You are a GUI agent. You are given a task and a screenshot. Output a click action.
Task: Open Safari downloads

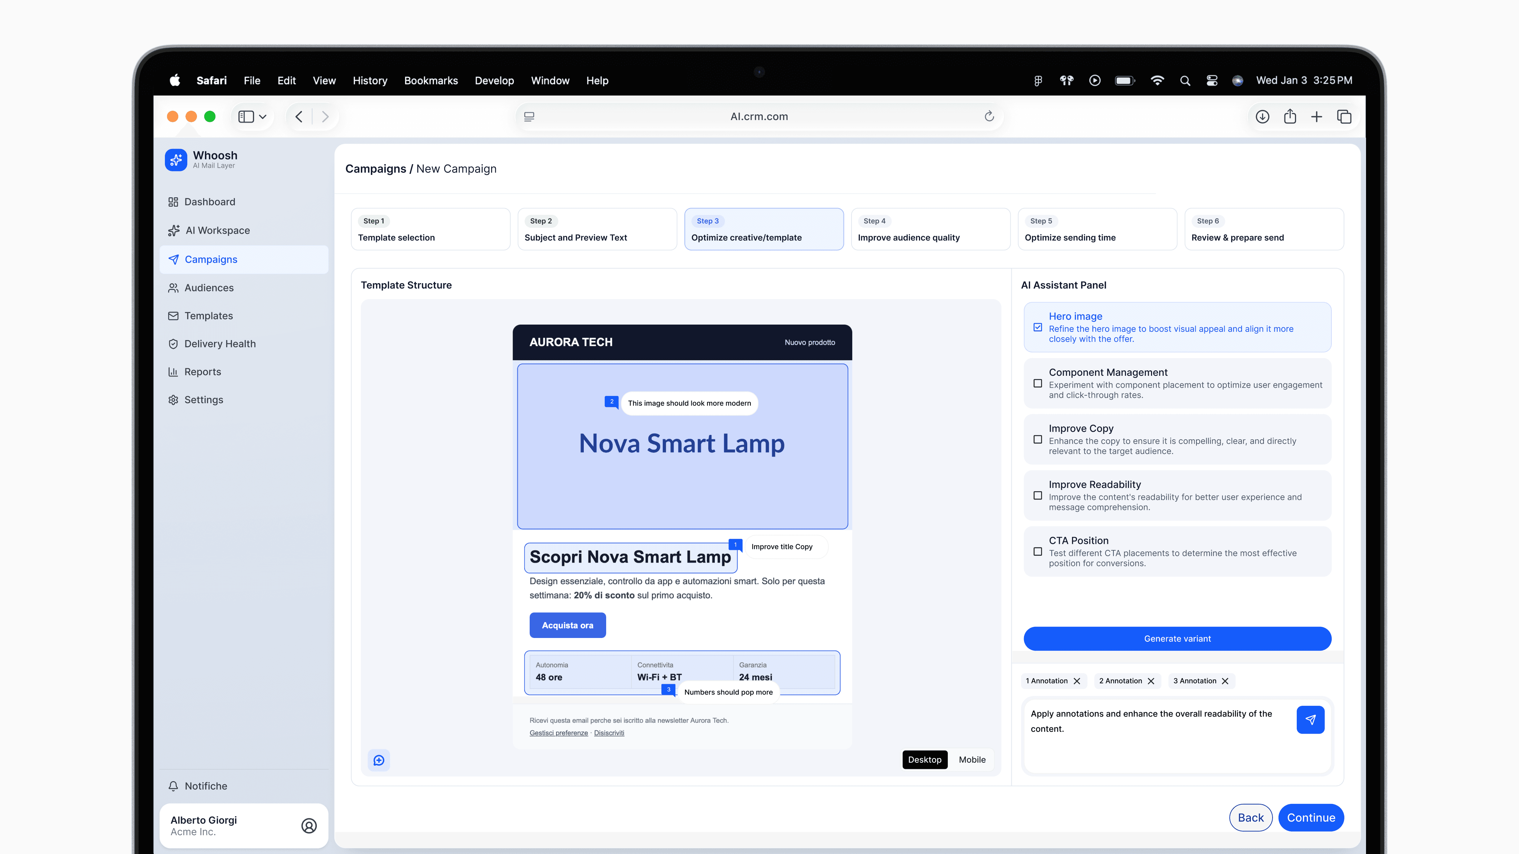pos(1262,117)
